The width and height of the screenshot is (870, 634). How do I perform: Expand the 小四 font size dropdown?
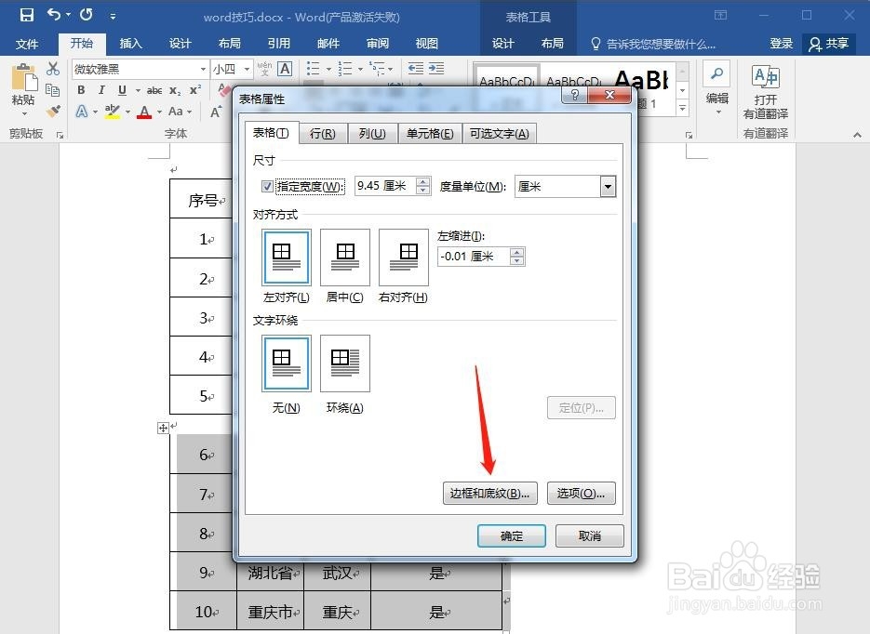248,68
